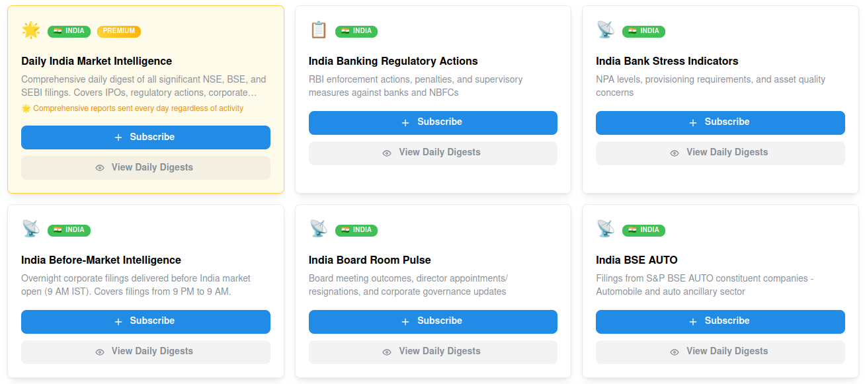This screenshot has height=384, width=865.
Task: View Daily Digests for India Board Room Pulse
Action: pos(433,352)
